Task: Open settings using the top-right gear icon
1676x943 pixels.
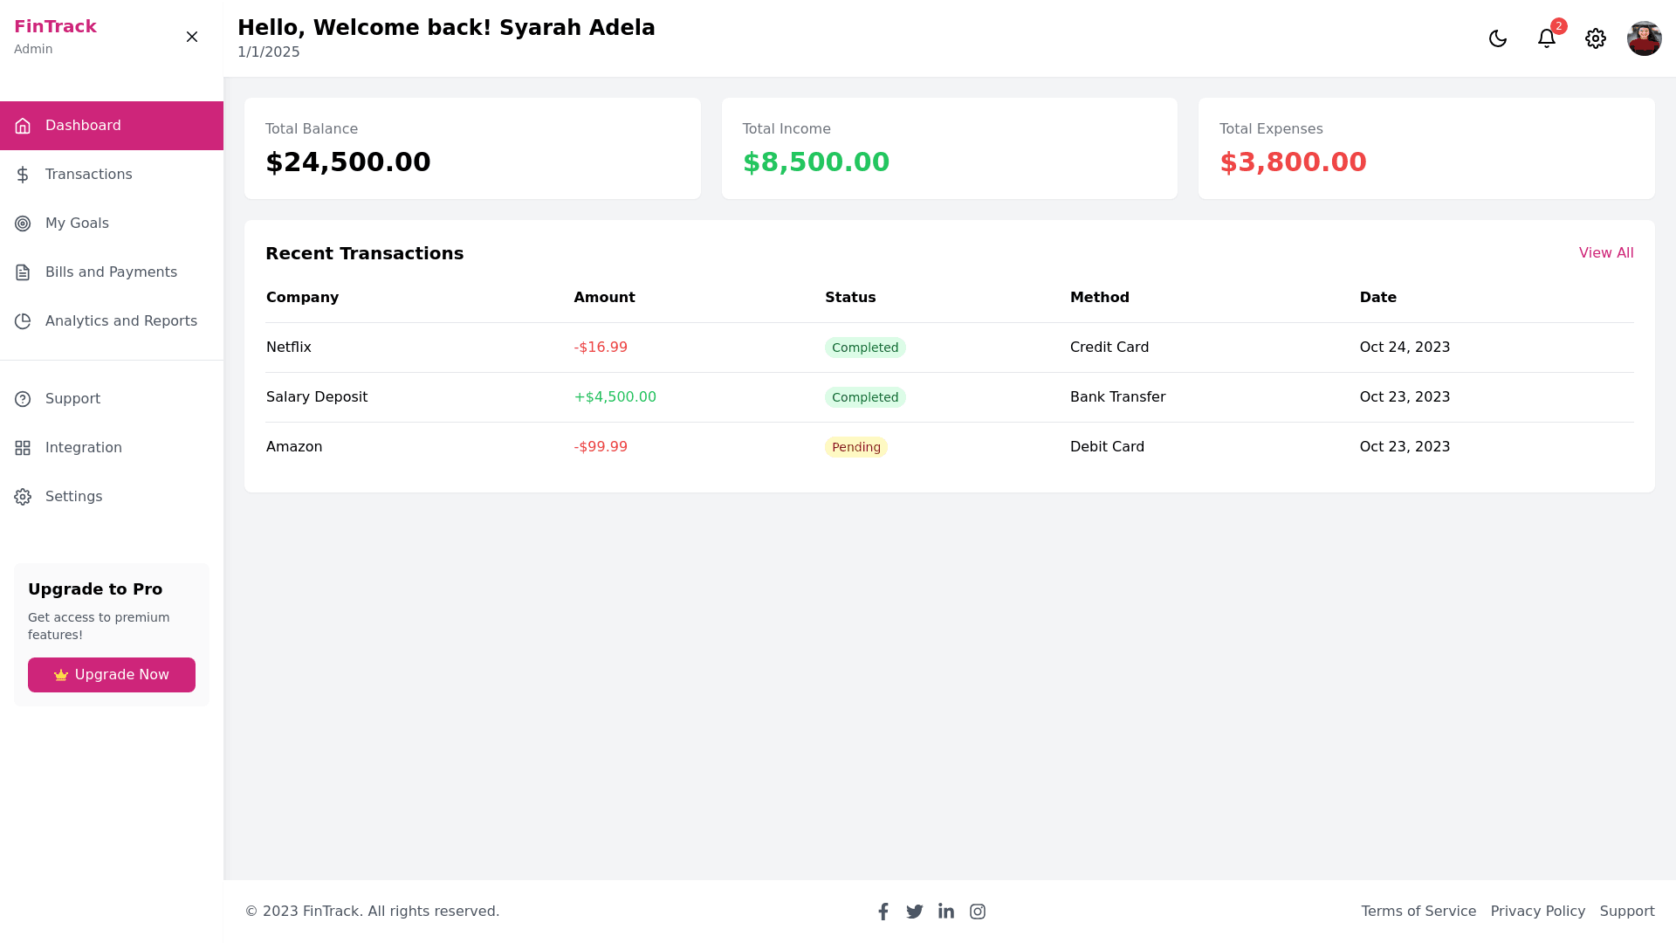Action: point(1596,38)
